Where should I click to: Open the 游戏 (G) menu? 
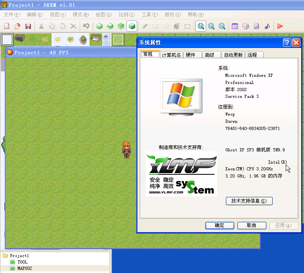click(172, 15)
